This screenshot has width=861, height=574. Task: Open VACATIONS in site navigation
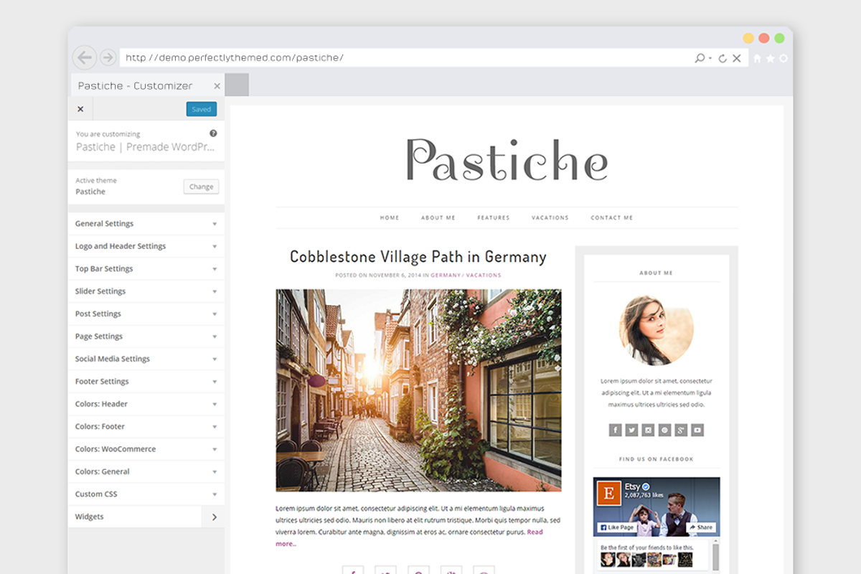(550, 217)
